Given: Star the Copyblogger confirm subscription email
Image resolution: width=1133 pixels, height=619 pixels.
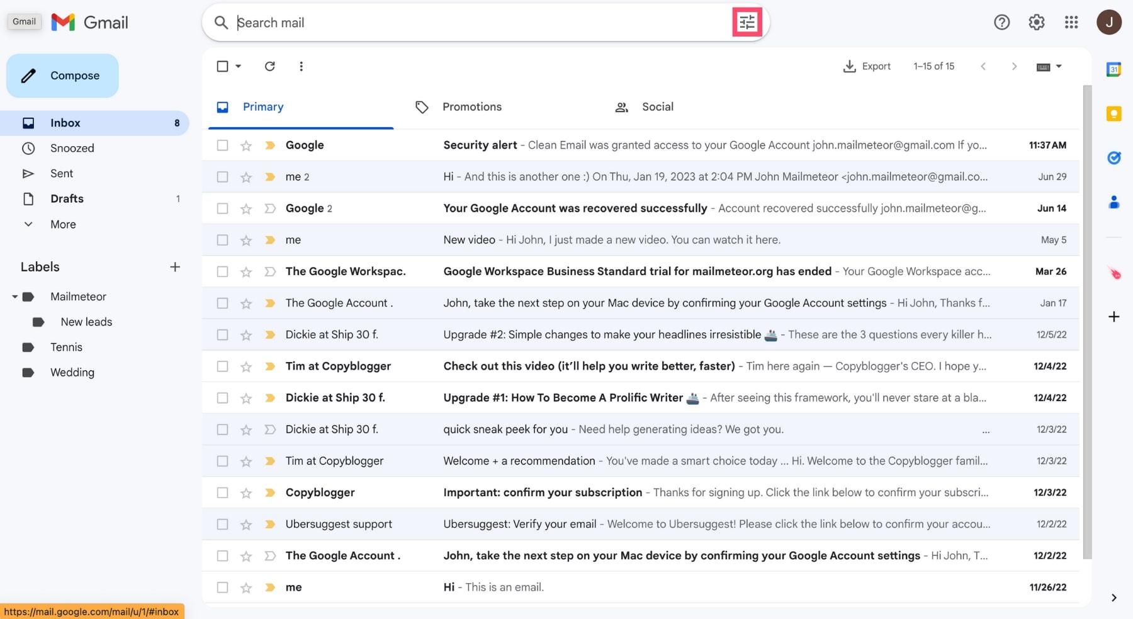Looking at the screenshot, I should tap(246, 493).
